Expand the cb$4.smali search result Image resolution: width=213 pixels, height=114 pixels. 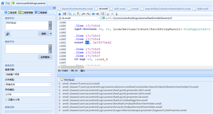click(60, 93)
